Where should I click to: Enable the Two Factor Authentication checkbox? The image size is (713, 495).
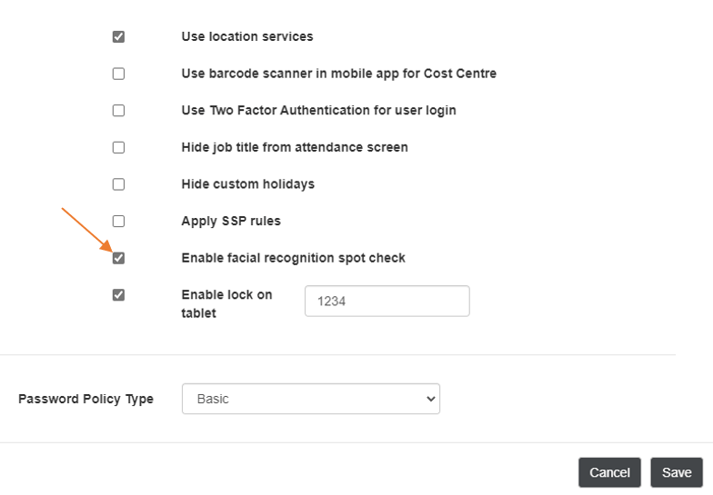coord(118,111)
